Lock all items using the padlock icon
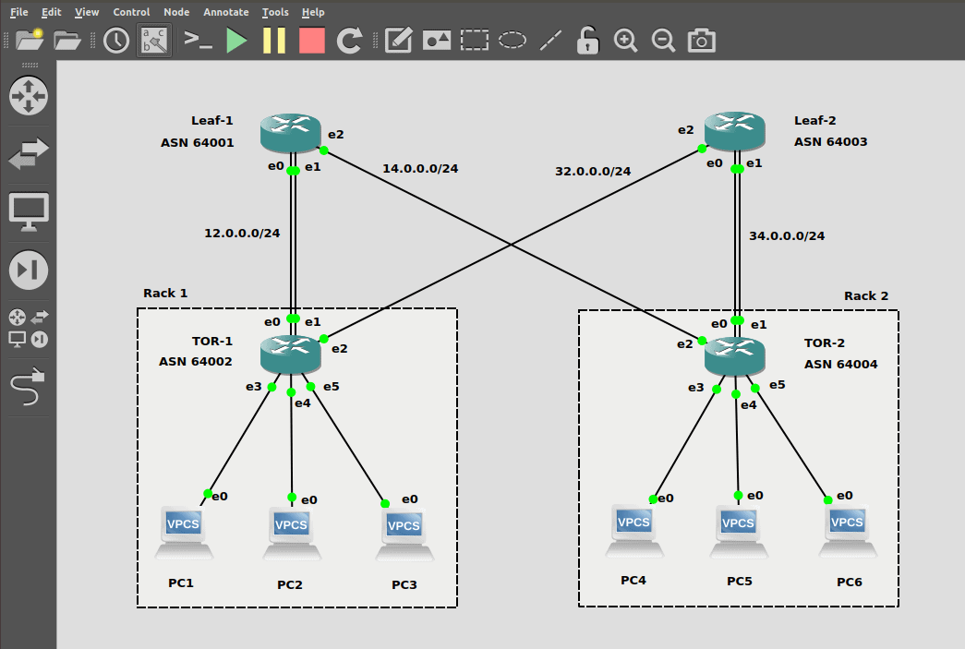 587,40
